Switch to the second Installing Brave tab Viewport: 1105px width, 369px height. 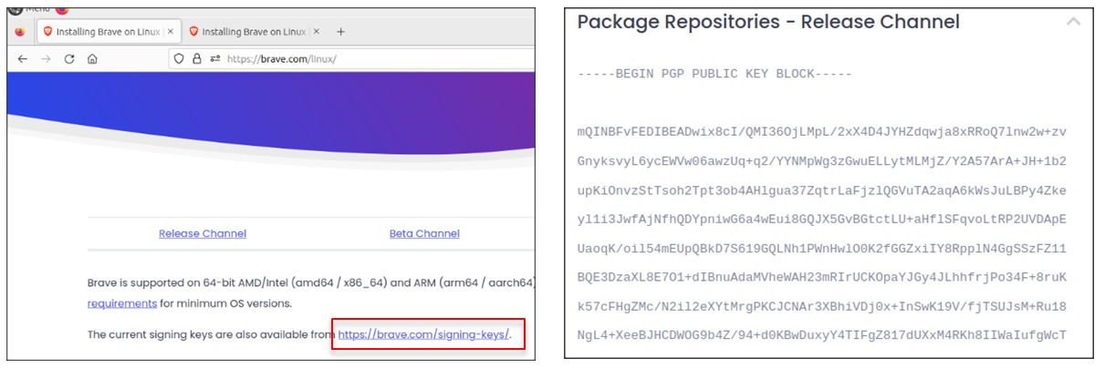[253, 31]
